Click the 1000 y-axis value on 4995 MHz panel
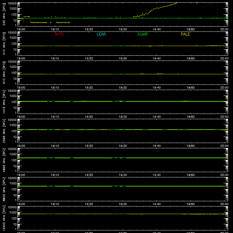233x233 pixels. pos(13,154)
